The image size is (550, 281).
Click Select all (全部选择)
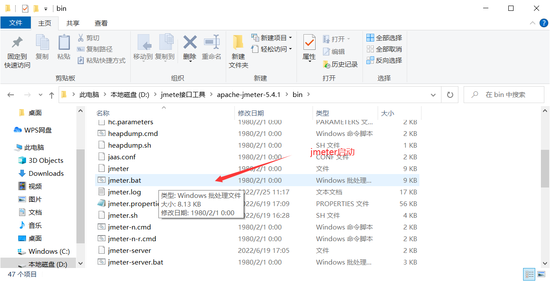[x=384, y=38]
